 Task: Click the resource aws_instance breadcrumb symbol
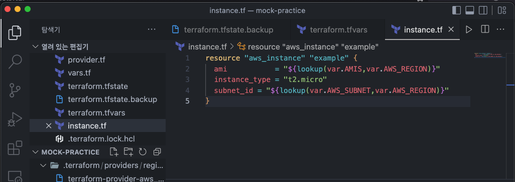[313, 47]
